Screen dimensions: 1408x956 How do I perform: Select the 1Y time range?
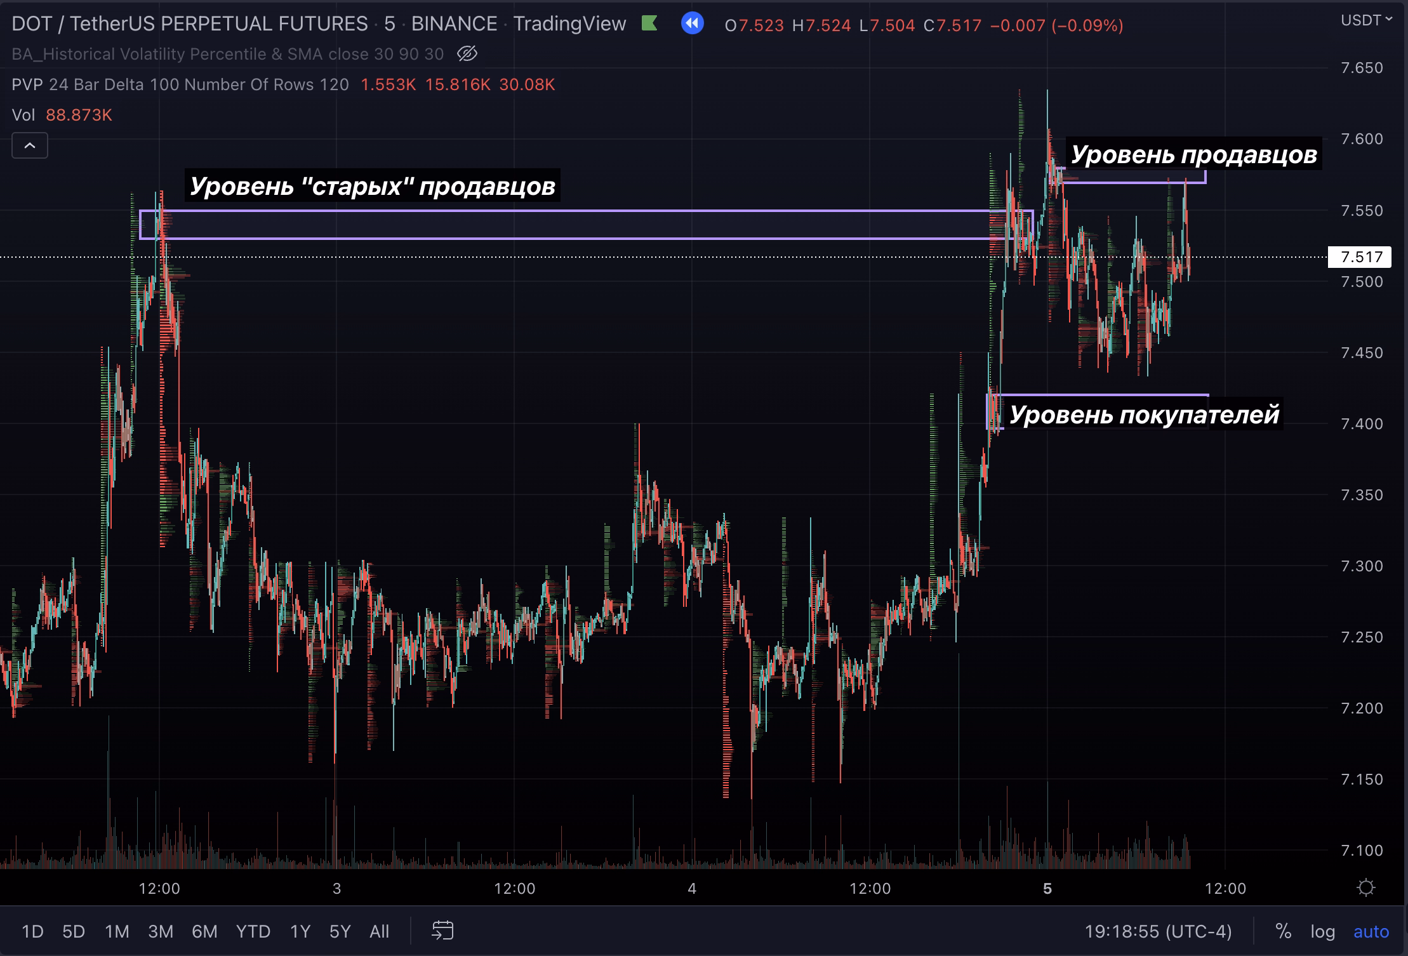tap(300, 931)
